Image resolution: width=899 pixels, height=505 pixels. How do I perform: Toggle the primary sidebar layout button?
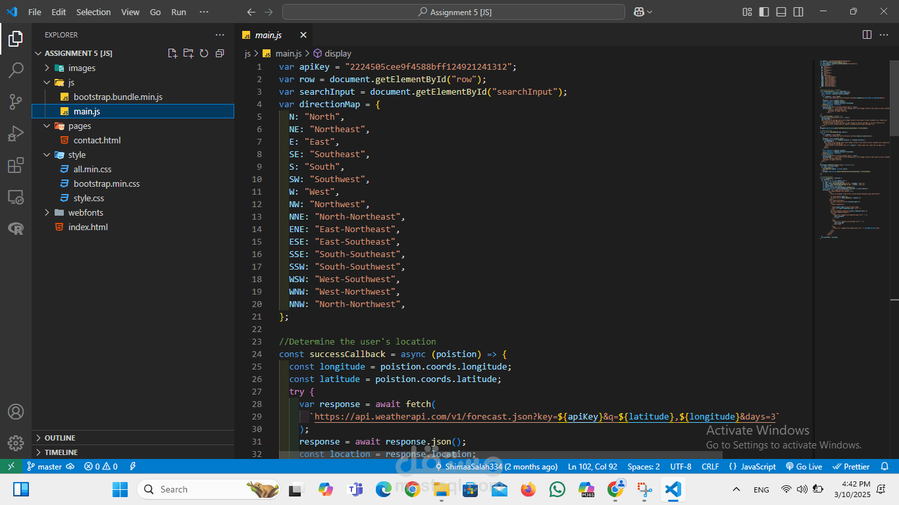coord(764,12)
